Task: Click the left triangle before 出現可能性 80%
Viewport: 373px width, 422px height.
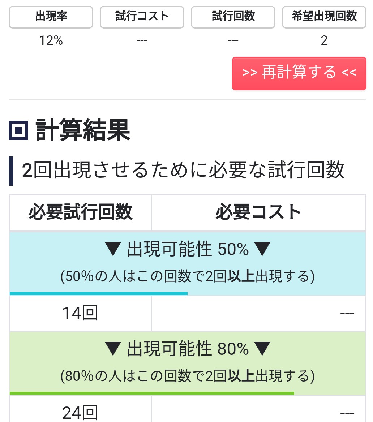Action: point(113,349)
